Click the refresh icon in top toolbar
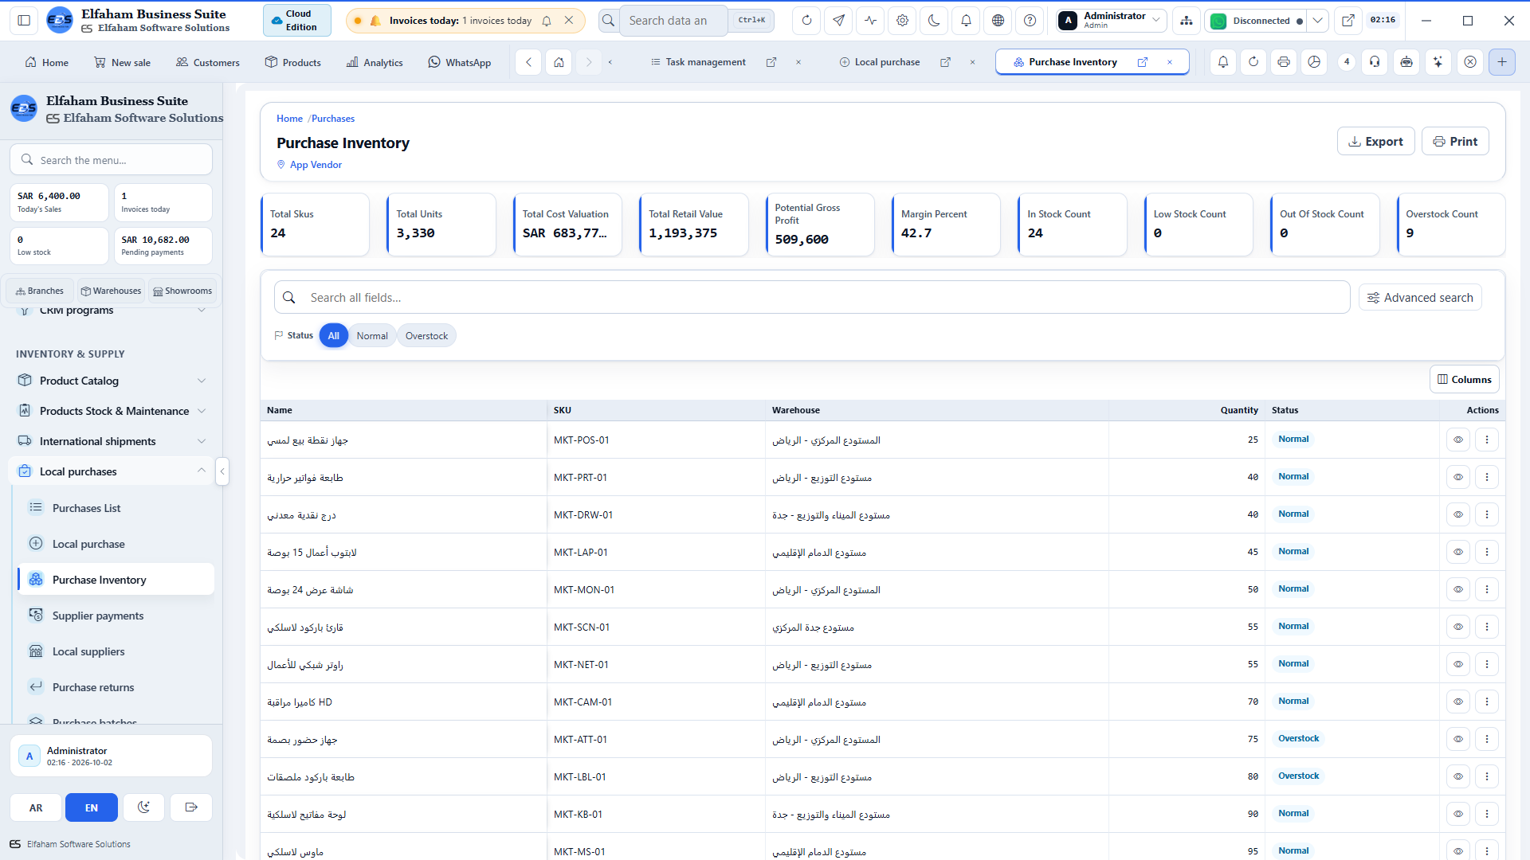Viewport: 1530px width, 860px height. coord(806,21)
